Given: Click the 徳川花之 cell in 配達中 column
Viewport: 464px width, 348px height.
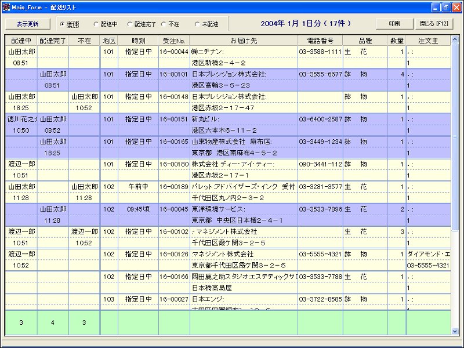Looking at the screenshot, I should point(21,119).
